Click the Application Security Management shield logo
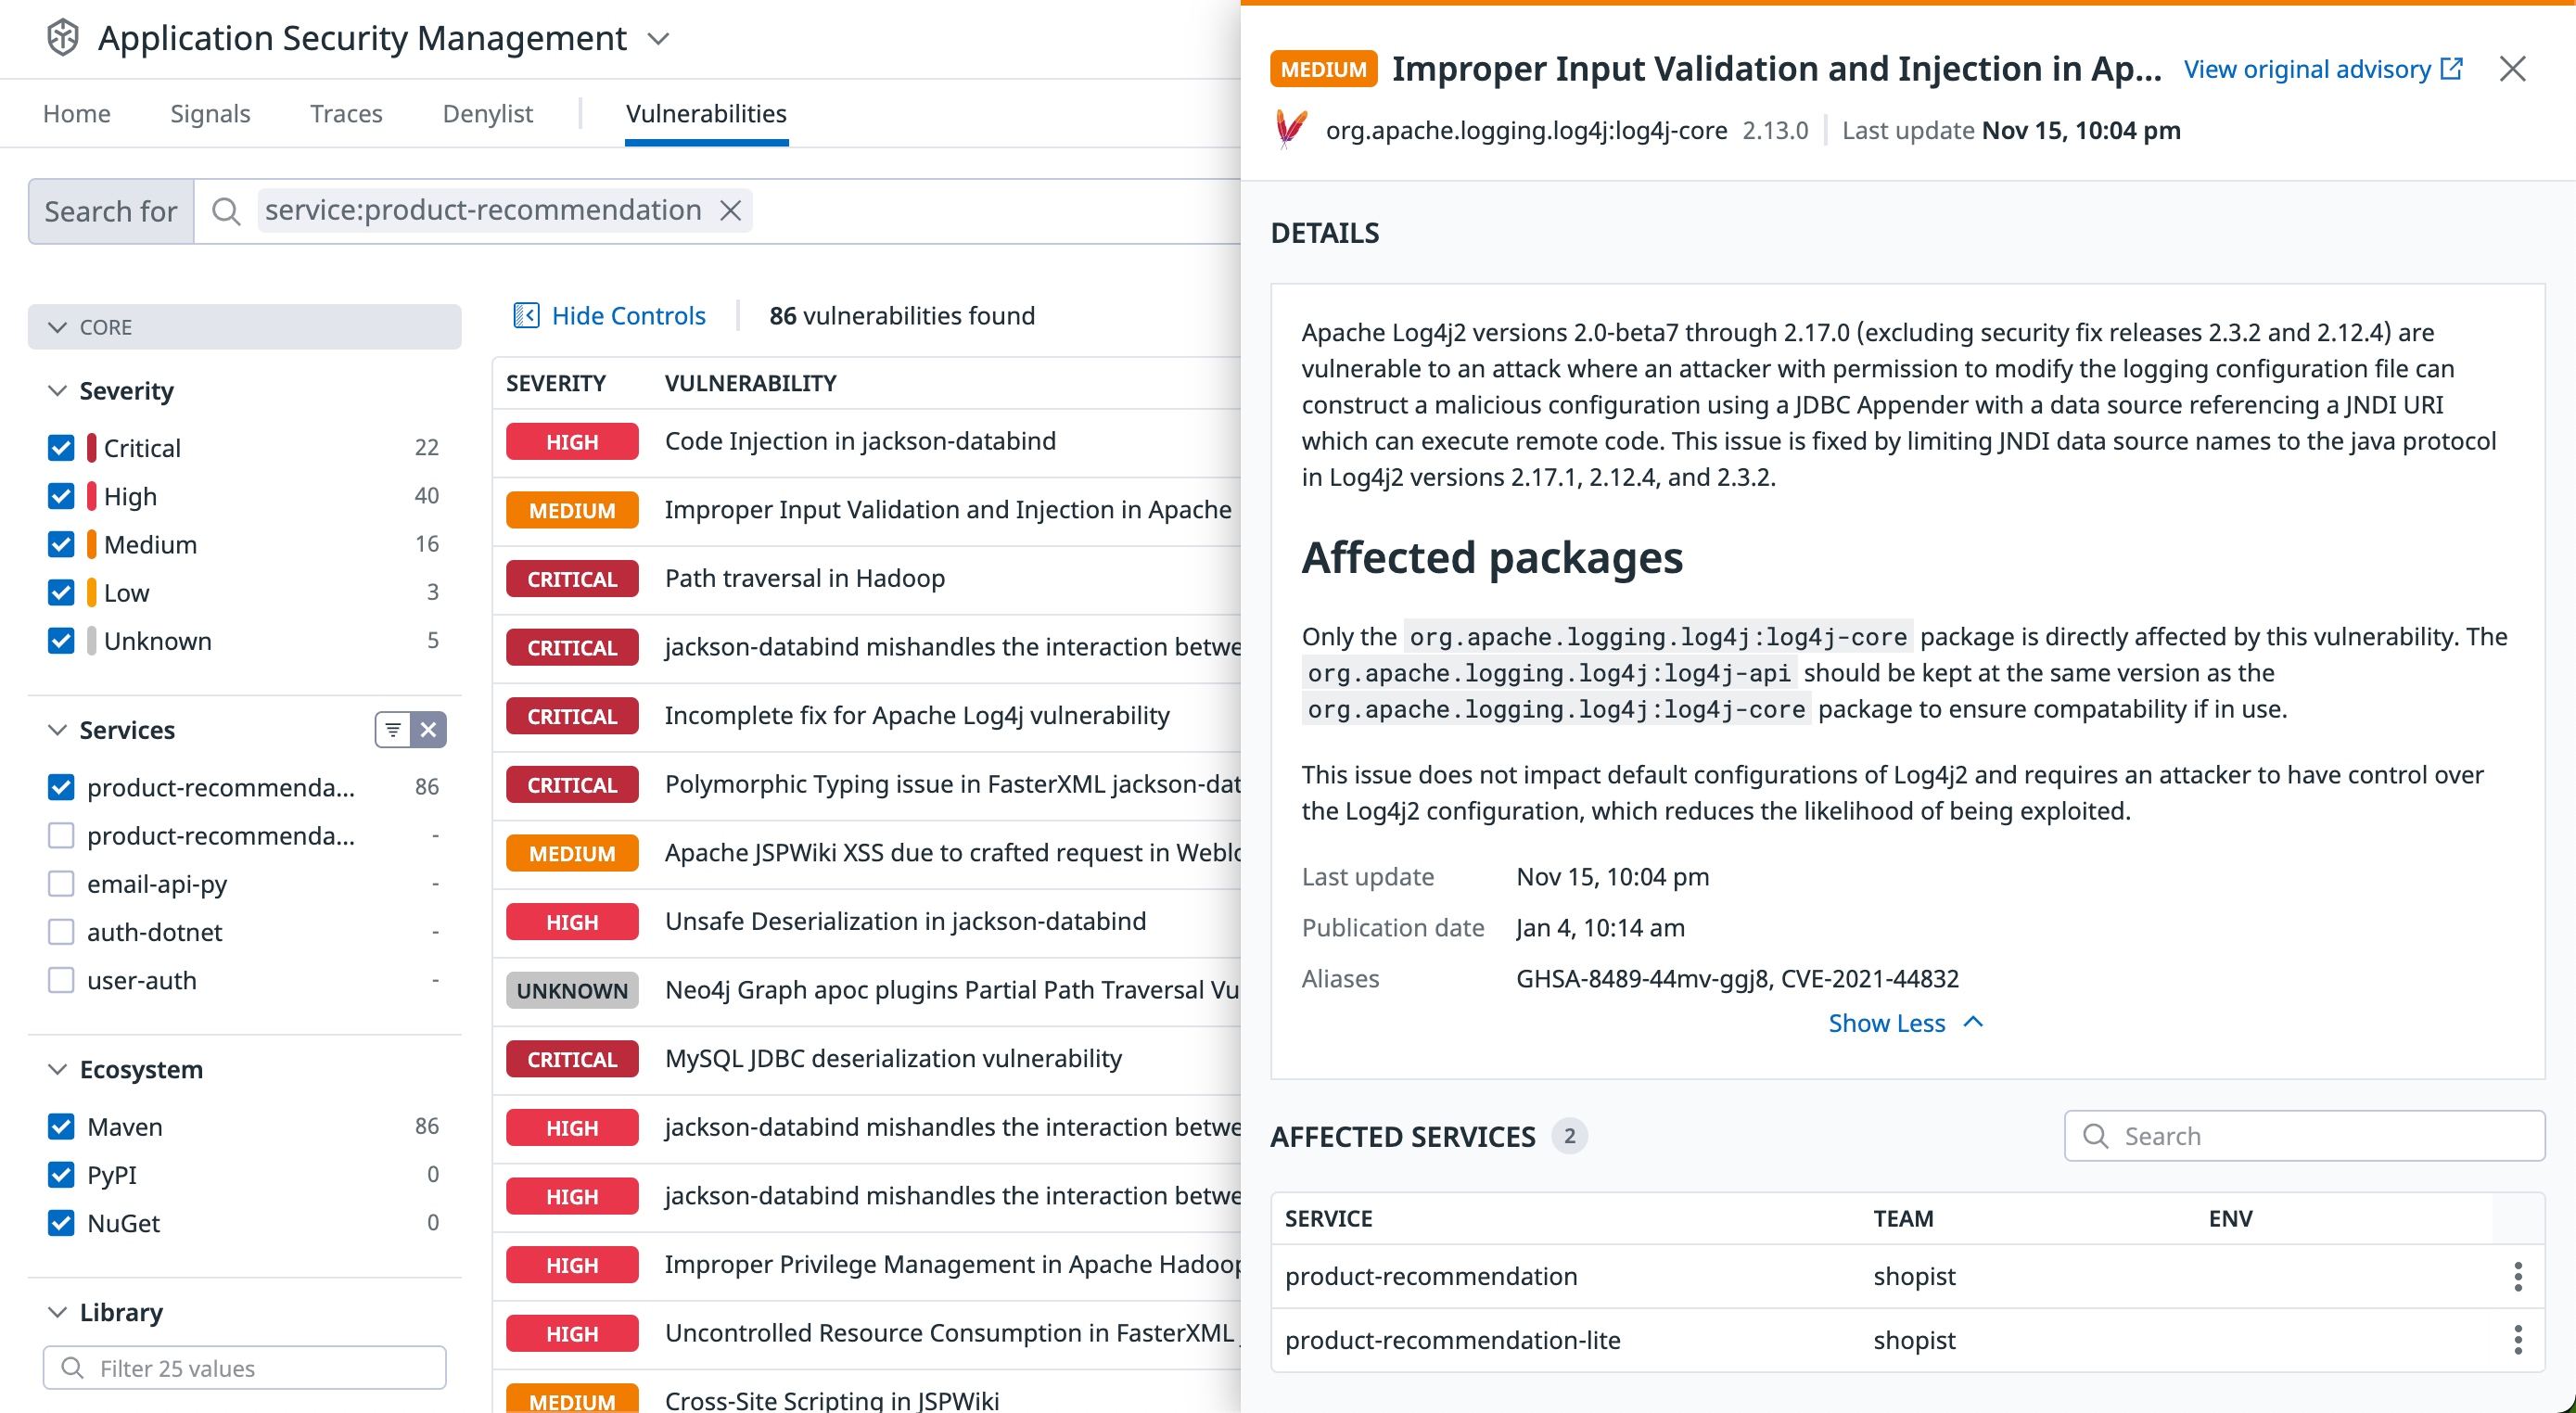Image resolution: width=2576 pixels, height=1413 pixels. coord(60,38)
